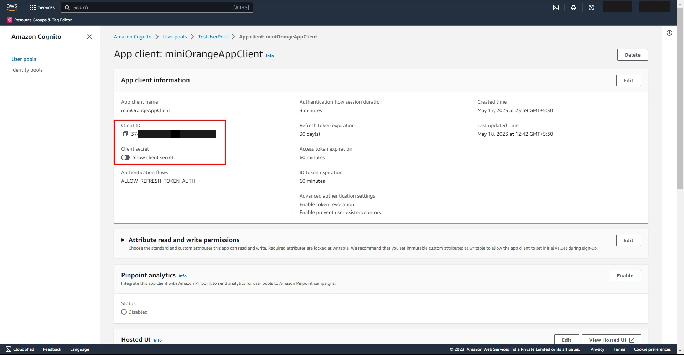Open the Services grid menu

[x=42, y=7]
